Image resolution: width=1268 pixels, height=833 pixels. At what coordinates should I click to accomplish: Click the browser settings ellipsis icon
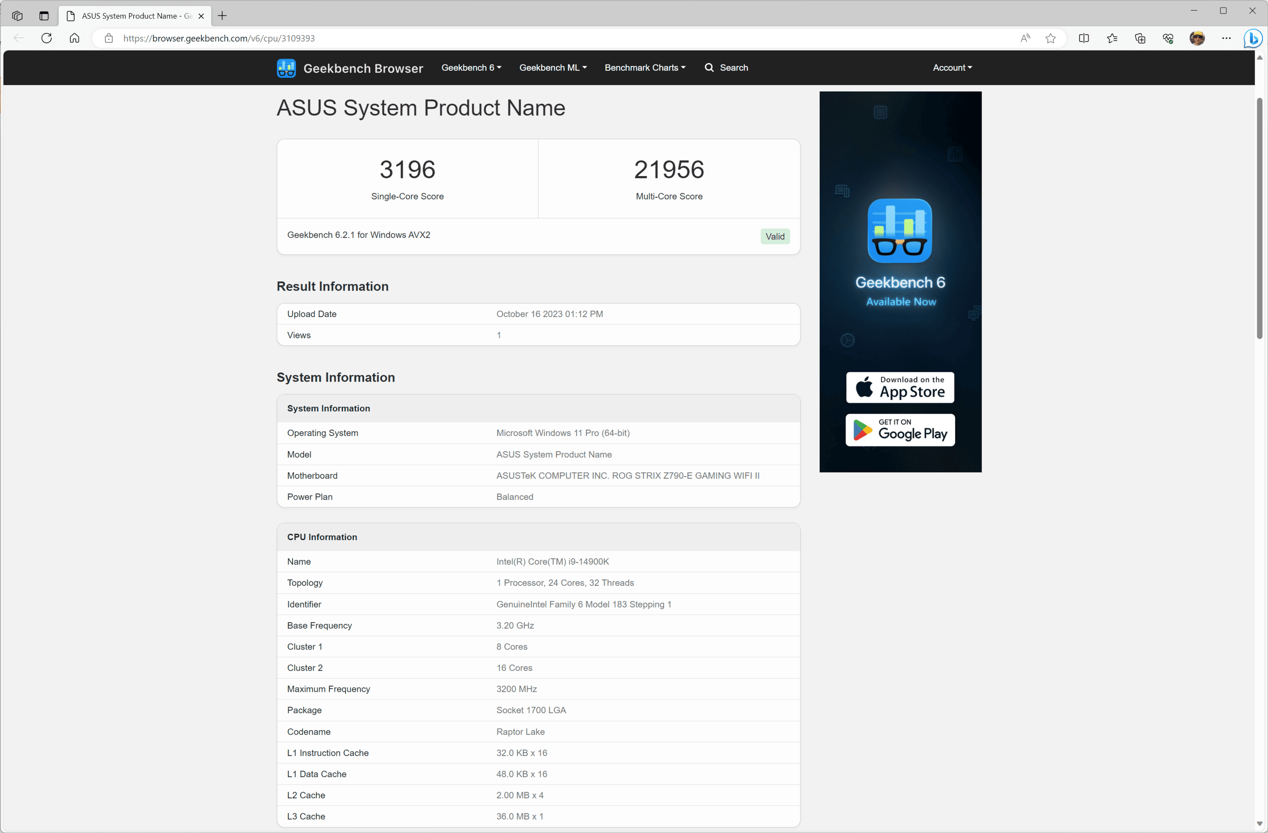(x=1226, y=38)
